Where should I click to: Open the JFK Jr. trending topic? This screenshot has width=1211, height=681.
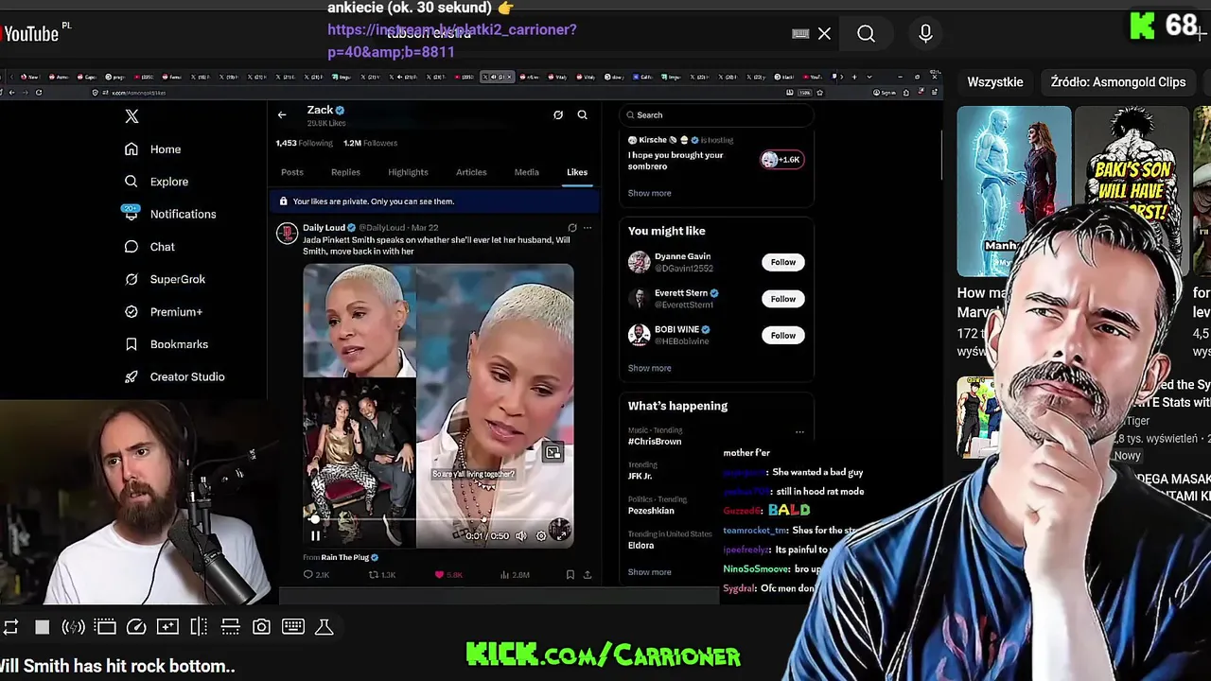tap(641, 476)
